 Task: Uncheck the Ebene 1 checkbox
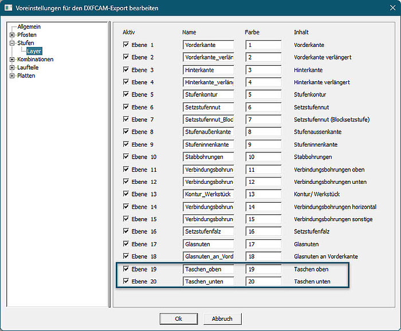coord(126,45)
